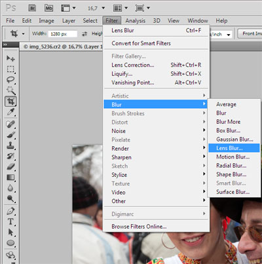Select the Path Selection tool

pos(10,232)
